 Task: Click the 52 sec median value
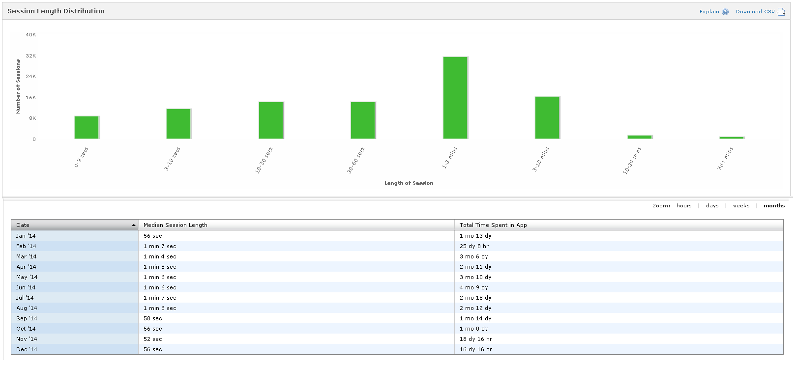click(x=152, y=339)
